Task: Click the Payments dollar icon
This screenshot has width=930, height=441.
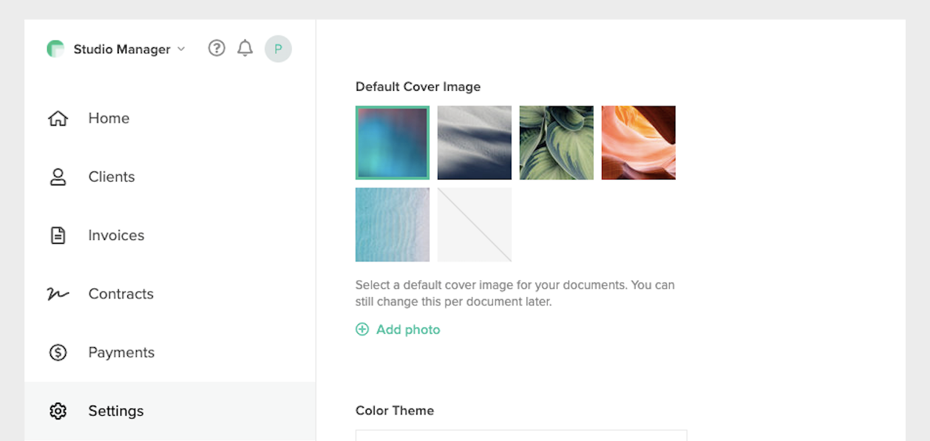Action: pos(58,352)
